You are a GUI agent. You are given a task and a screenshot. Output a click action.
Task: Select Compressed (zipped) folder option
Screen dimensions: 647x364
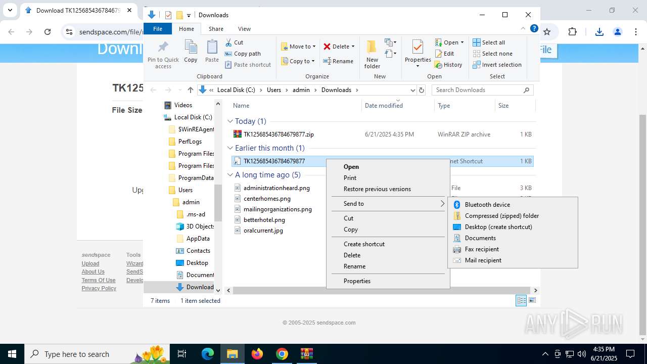coord(513,216)
